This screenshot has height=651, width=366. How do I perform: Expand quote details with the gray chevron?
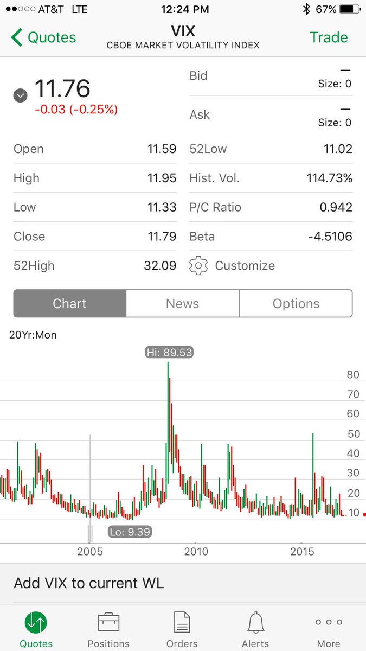(x=20, y=96)
